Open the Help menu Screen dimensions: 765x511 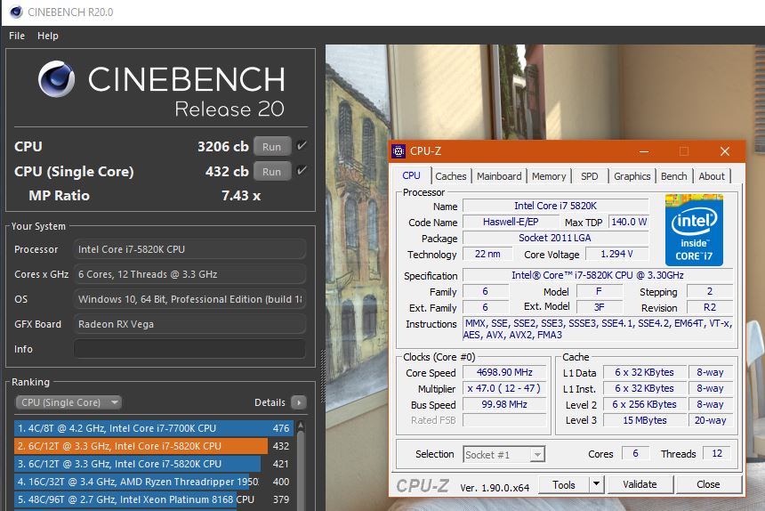click(x=48, y=36)
